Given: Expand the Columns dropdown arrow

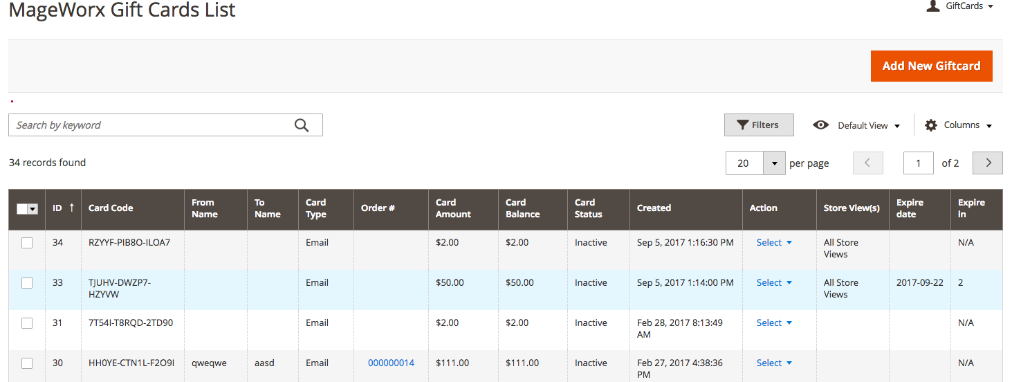Looking at the screenshot, I should tap(989, 126).
